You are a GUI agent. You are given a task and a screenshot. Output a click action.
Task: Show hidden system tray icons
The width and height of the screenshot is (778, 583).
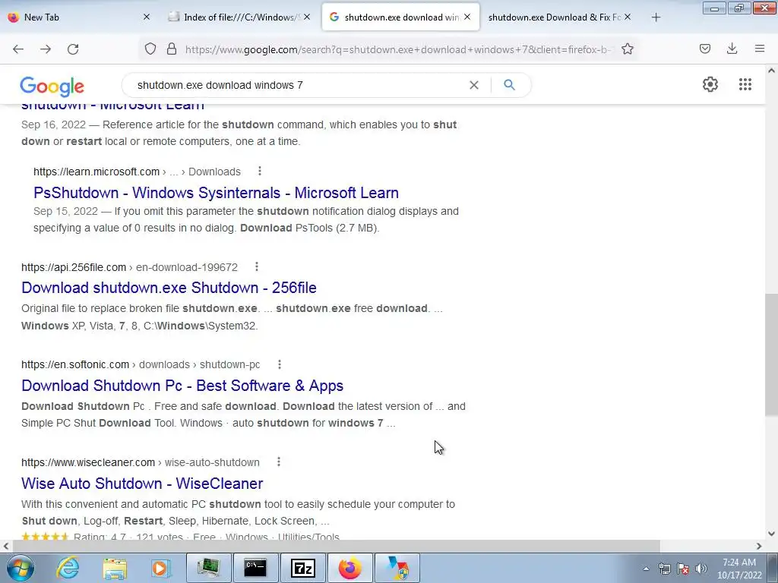(x=646, y=569)
